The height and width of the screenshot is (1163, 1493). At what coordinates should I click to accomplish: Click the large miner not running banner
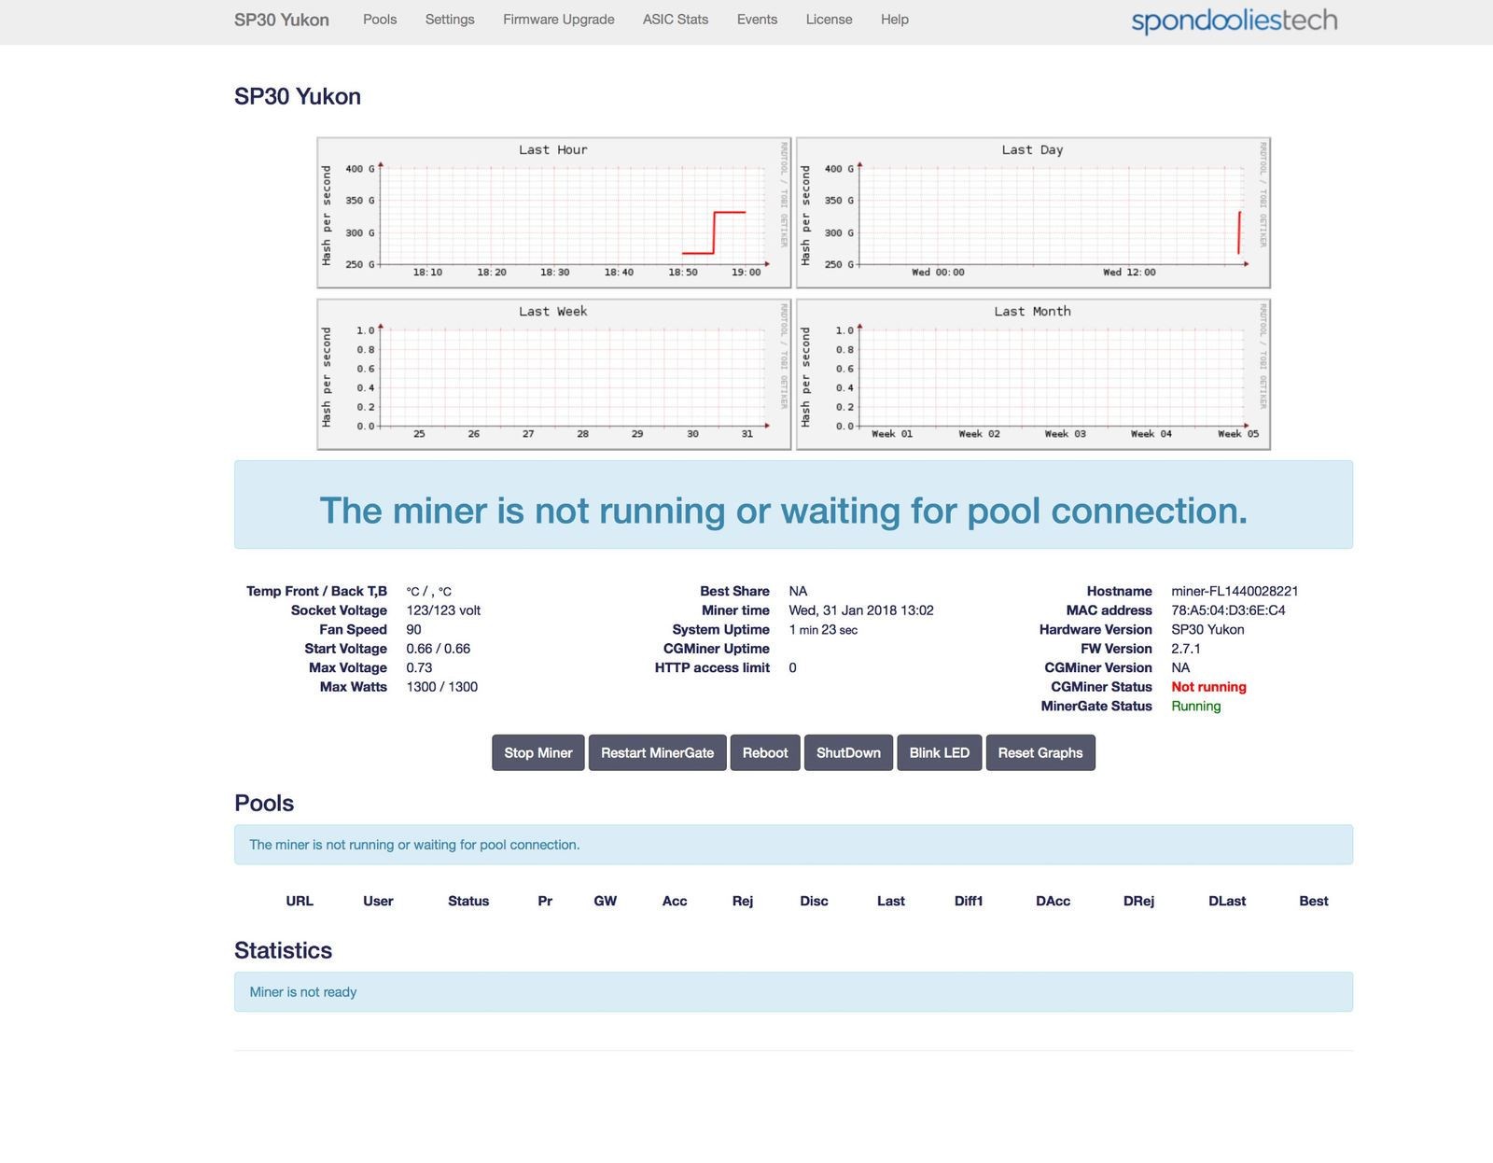coord(793,504)
